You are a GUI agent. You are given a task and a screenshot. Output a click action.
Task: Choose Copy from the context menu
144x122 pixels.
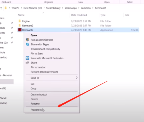click(52, 89)
